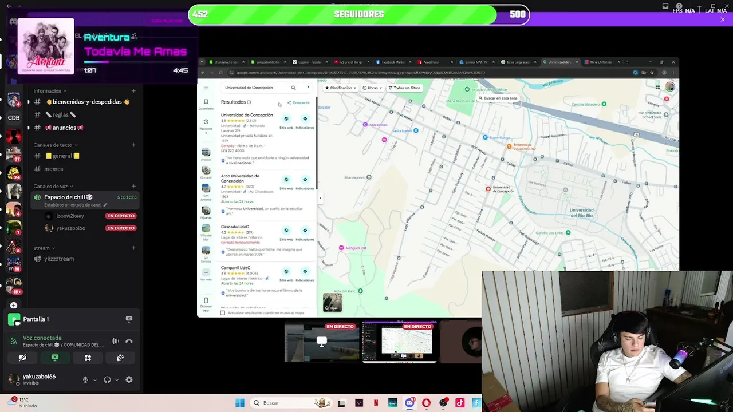Open Discord user settings gear
Image resolution: width=733 pixels, height=412 pixels.
[129, 379]
